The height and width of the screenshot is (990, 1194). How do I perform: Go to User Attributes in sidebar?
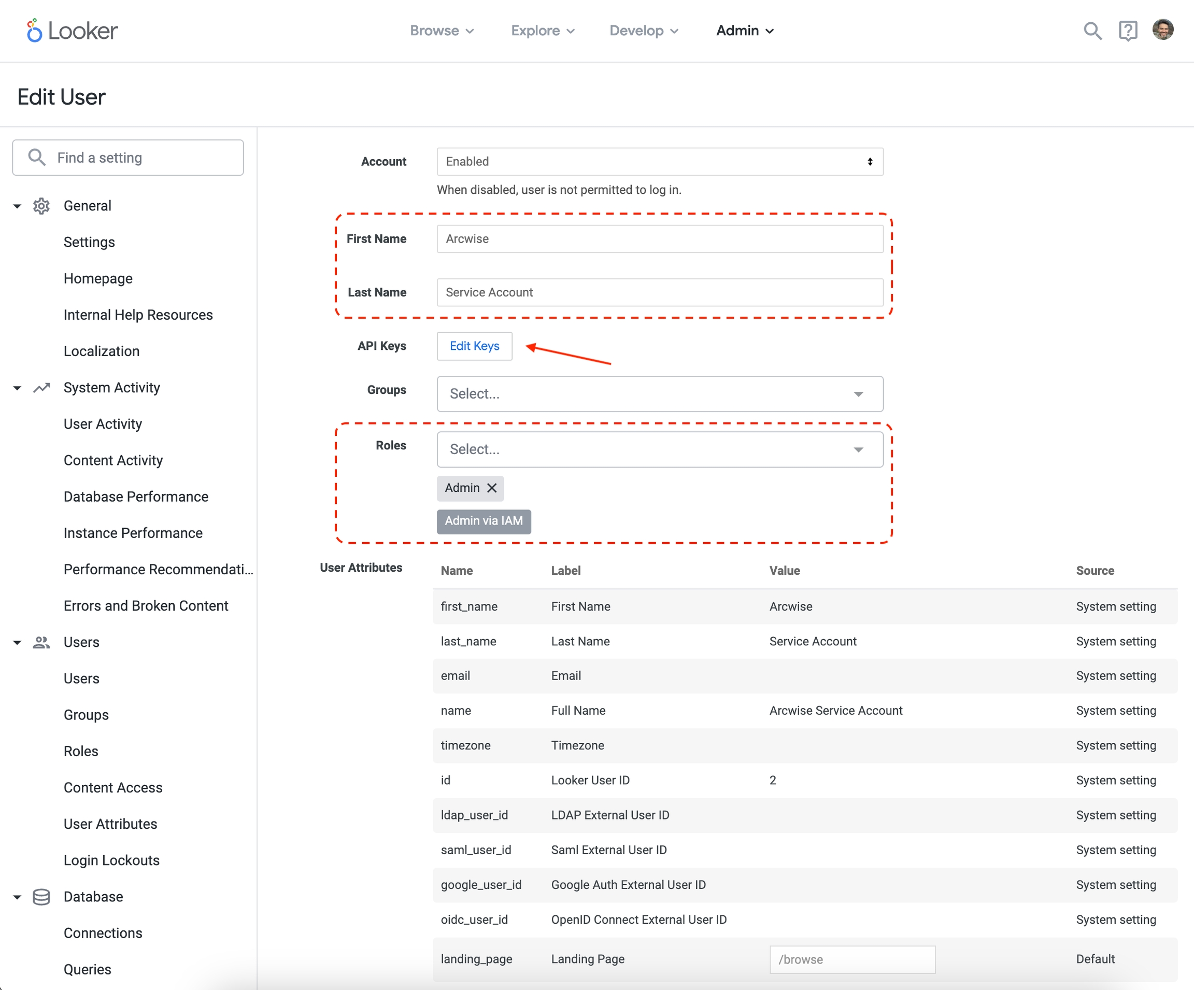pyautogui.click(x=110, y=824)
